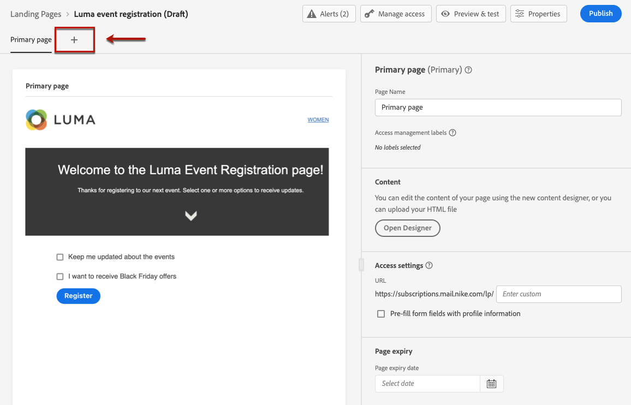This screenshot has width=631, height=405.
Task: Open Manage access key button
Action: (x=396, y=14)
